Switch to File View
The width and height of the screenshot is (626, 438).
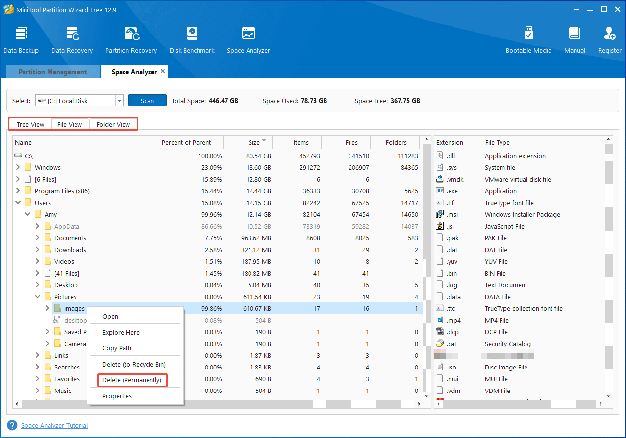point(70,124)
